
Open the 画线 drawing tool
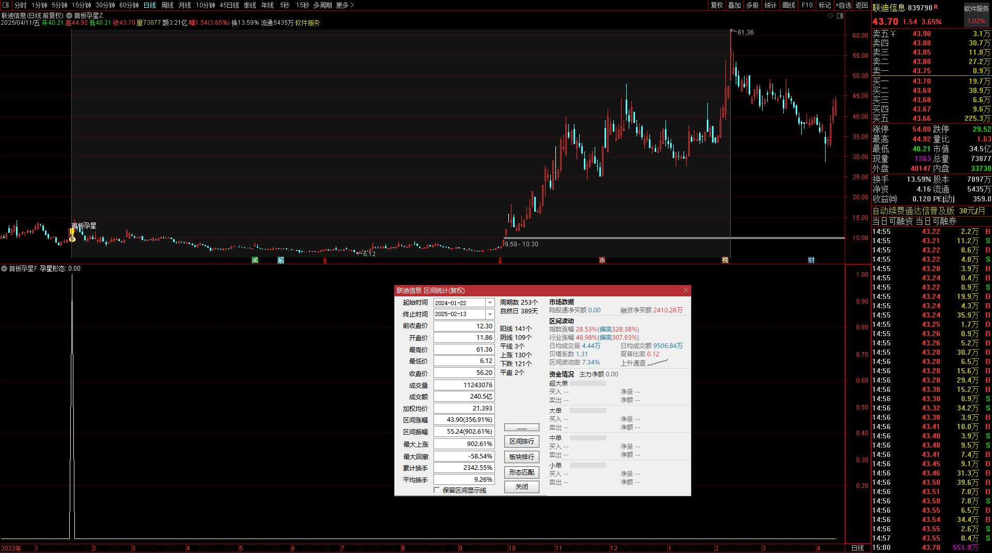point(789,5)
